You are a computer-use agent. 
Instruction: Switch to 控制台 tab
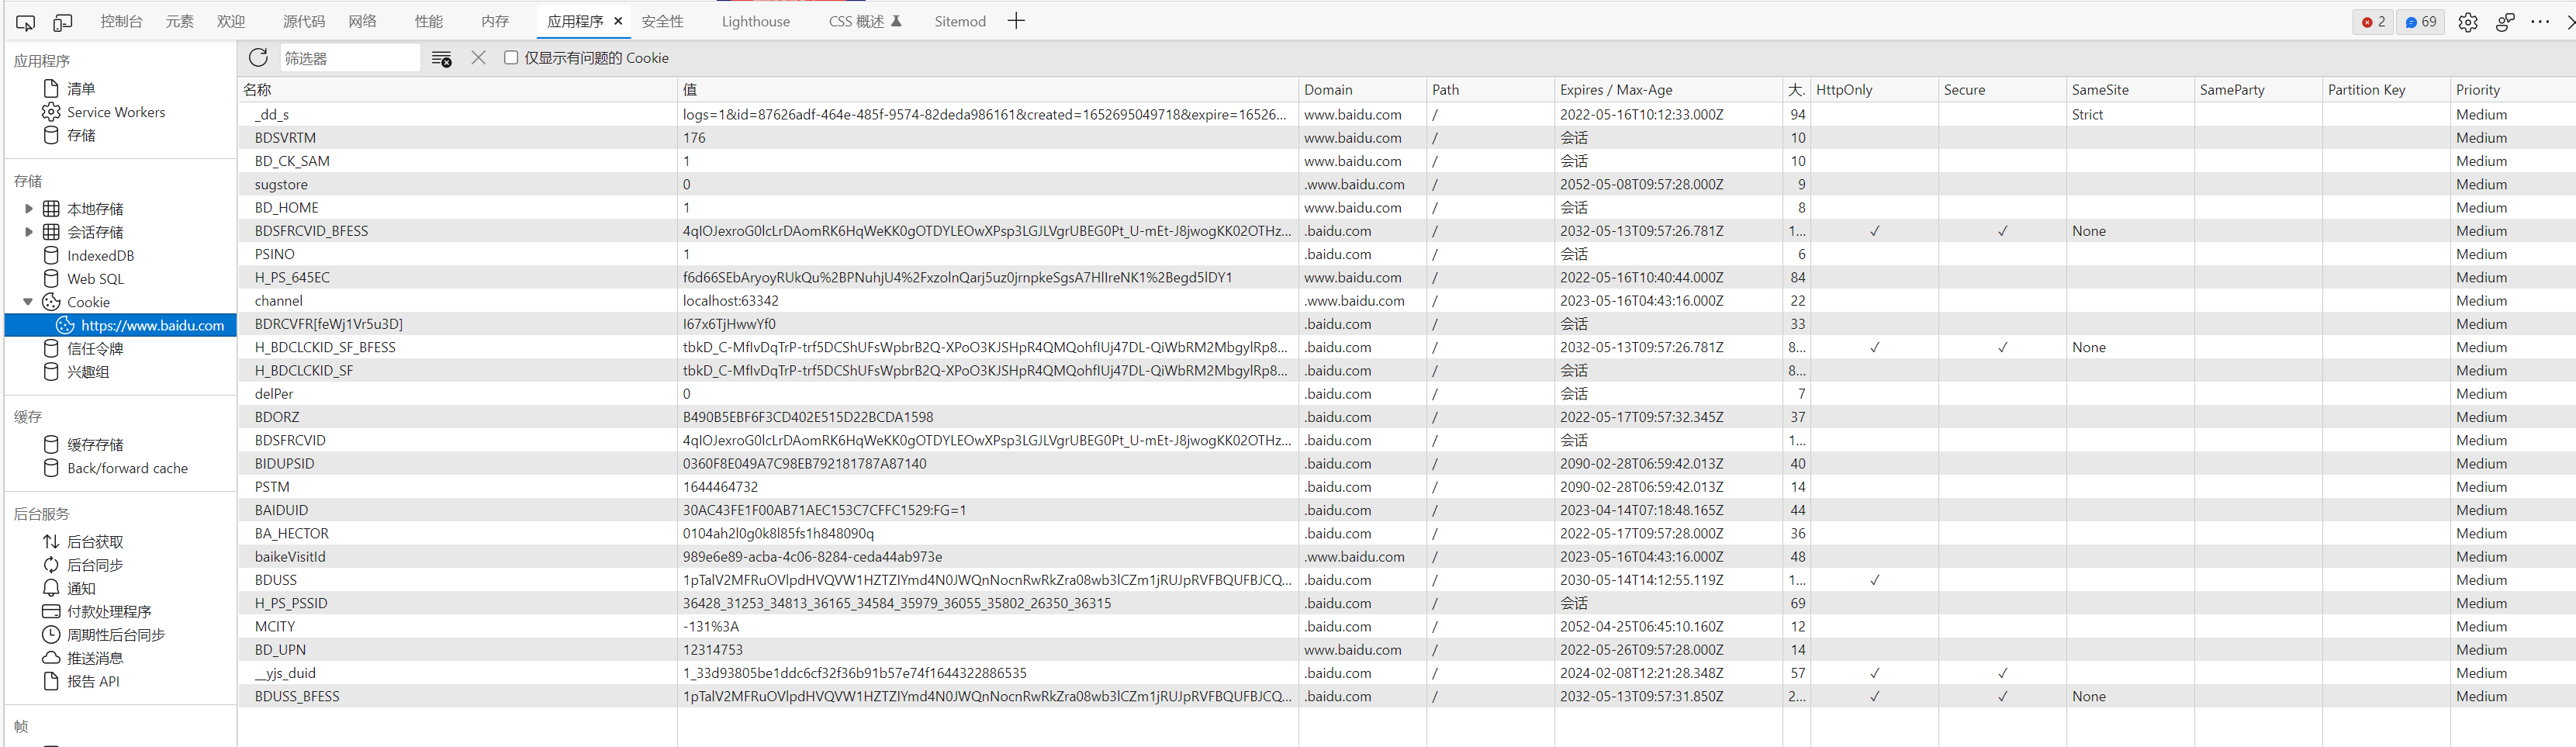(x=121, y=21)
